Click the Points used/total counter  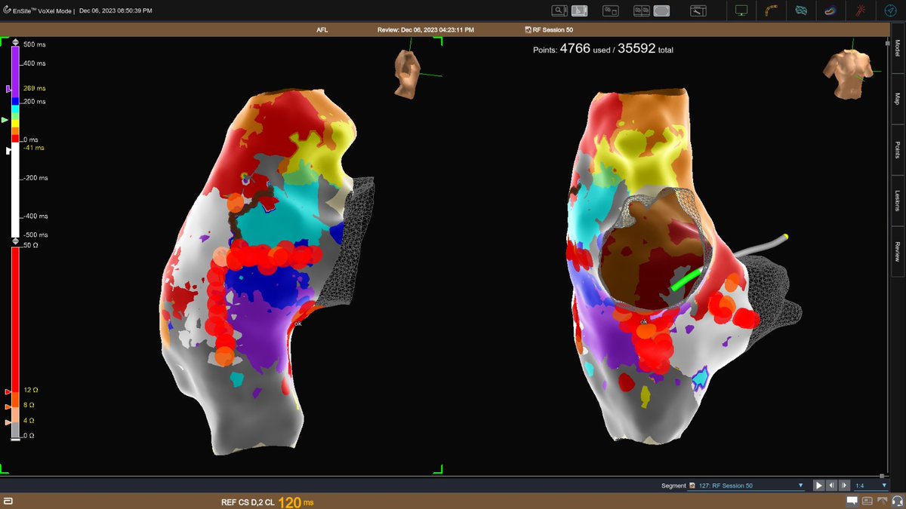(x=603, y=49)
